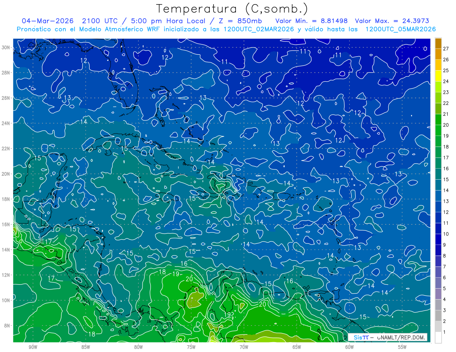Click the green swatch between 19 and 20
456x352 pixels.
[438, 130]
